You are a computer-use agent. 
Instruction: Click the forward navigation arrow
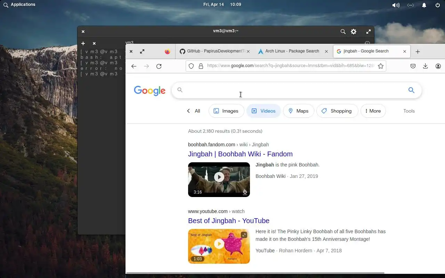[146, 66]
